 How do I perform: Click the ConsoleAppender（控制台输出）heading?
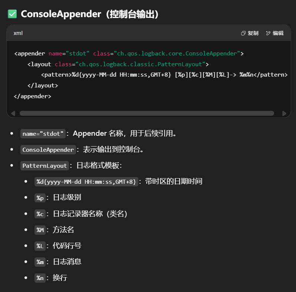(90, 14)
